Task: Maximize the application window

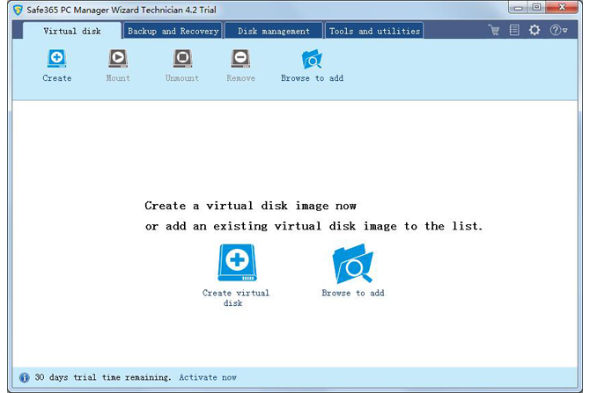Action: (535, 8)
